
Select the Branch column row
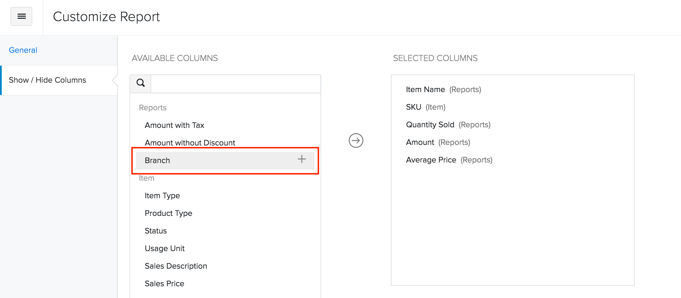(x=157, y=160)
